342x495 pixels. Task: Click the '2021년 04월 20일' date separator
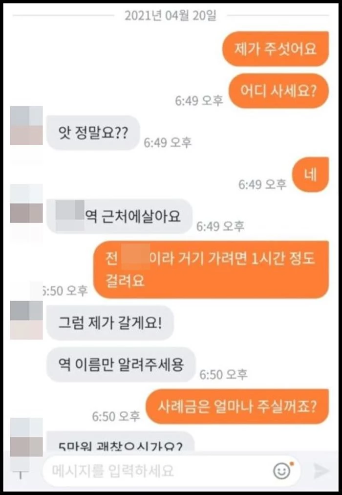(x=171, y=16)
